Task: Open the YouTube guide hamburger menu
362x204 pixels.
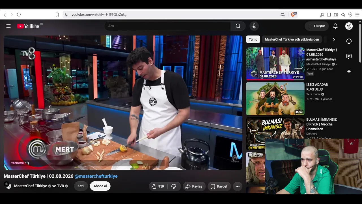Action: [x=8, y=26]
